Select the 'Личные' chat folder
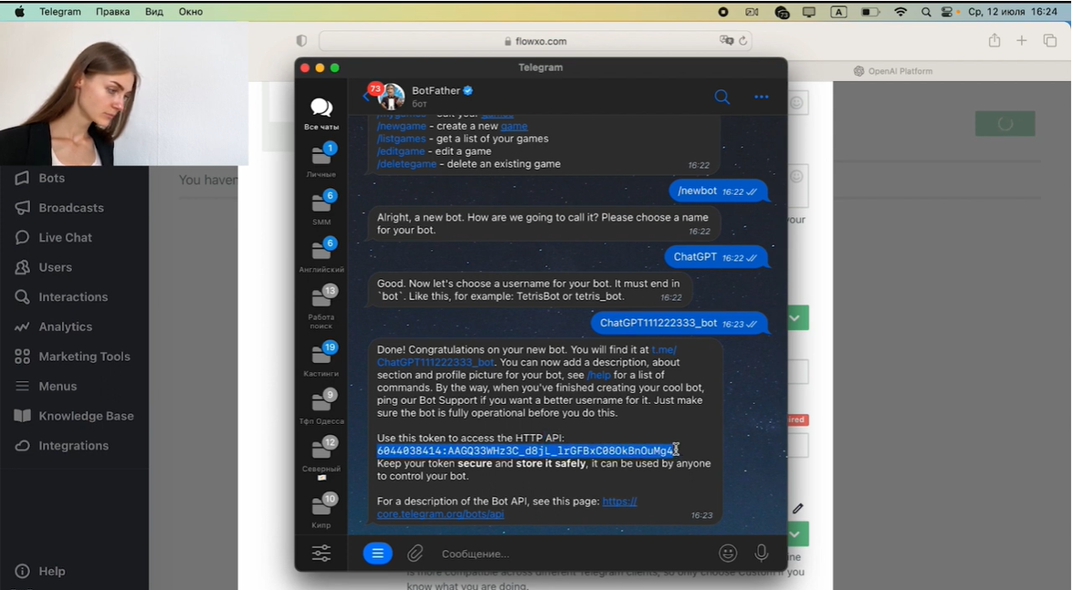 point(321,160)
